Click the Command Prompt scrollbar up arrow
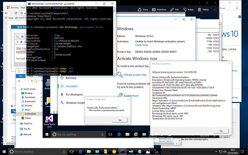Image resolution: width=248 pixels, height=155 pixels. coord(114,8)
